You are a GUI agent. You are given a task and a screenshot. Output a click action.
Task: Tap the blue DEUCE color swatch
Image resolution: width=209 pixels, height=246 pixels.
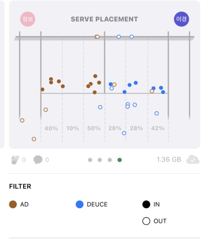[79, 204]
